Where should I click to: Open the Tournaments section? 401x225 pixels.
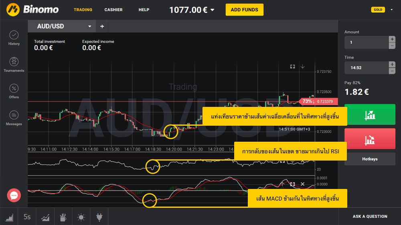click(x=14, y=64)
